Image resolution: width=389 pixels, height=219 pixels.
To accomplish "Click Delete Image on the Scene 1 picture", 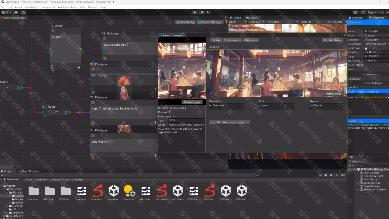I will (333, 94).
